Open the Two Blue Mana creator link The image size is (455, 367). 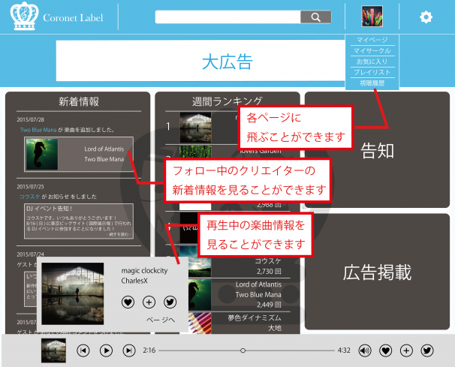coord(38,130)
